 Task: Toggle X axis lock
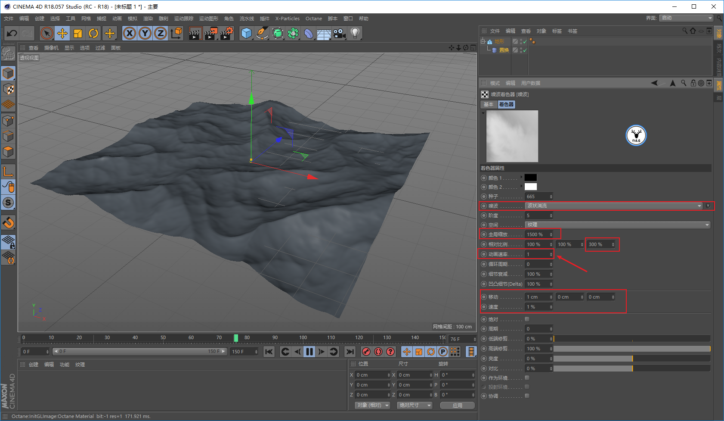point(130,33)
